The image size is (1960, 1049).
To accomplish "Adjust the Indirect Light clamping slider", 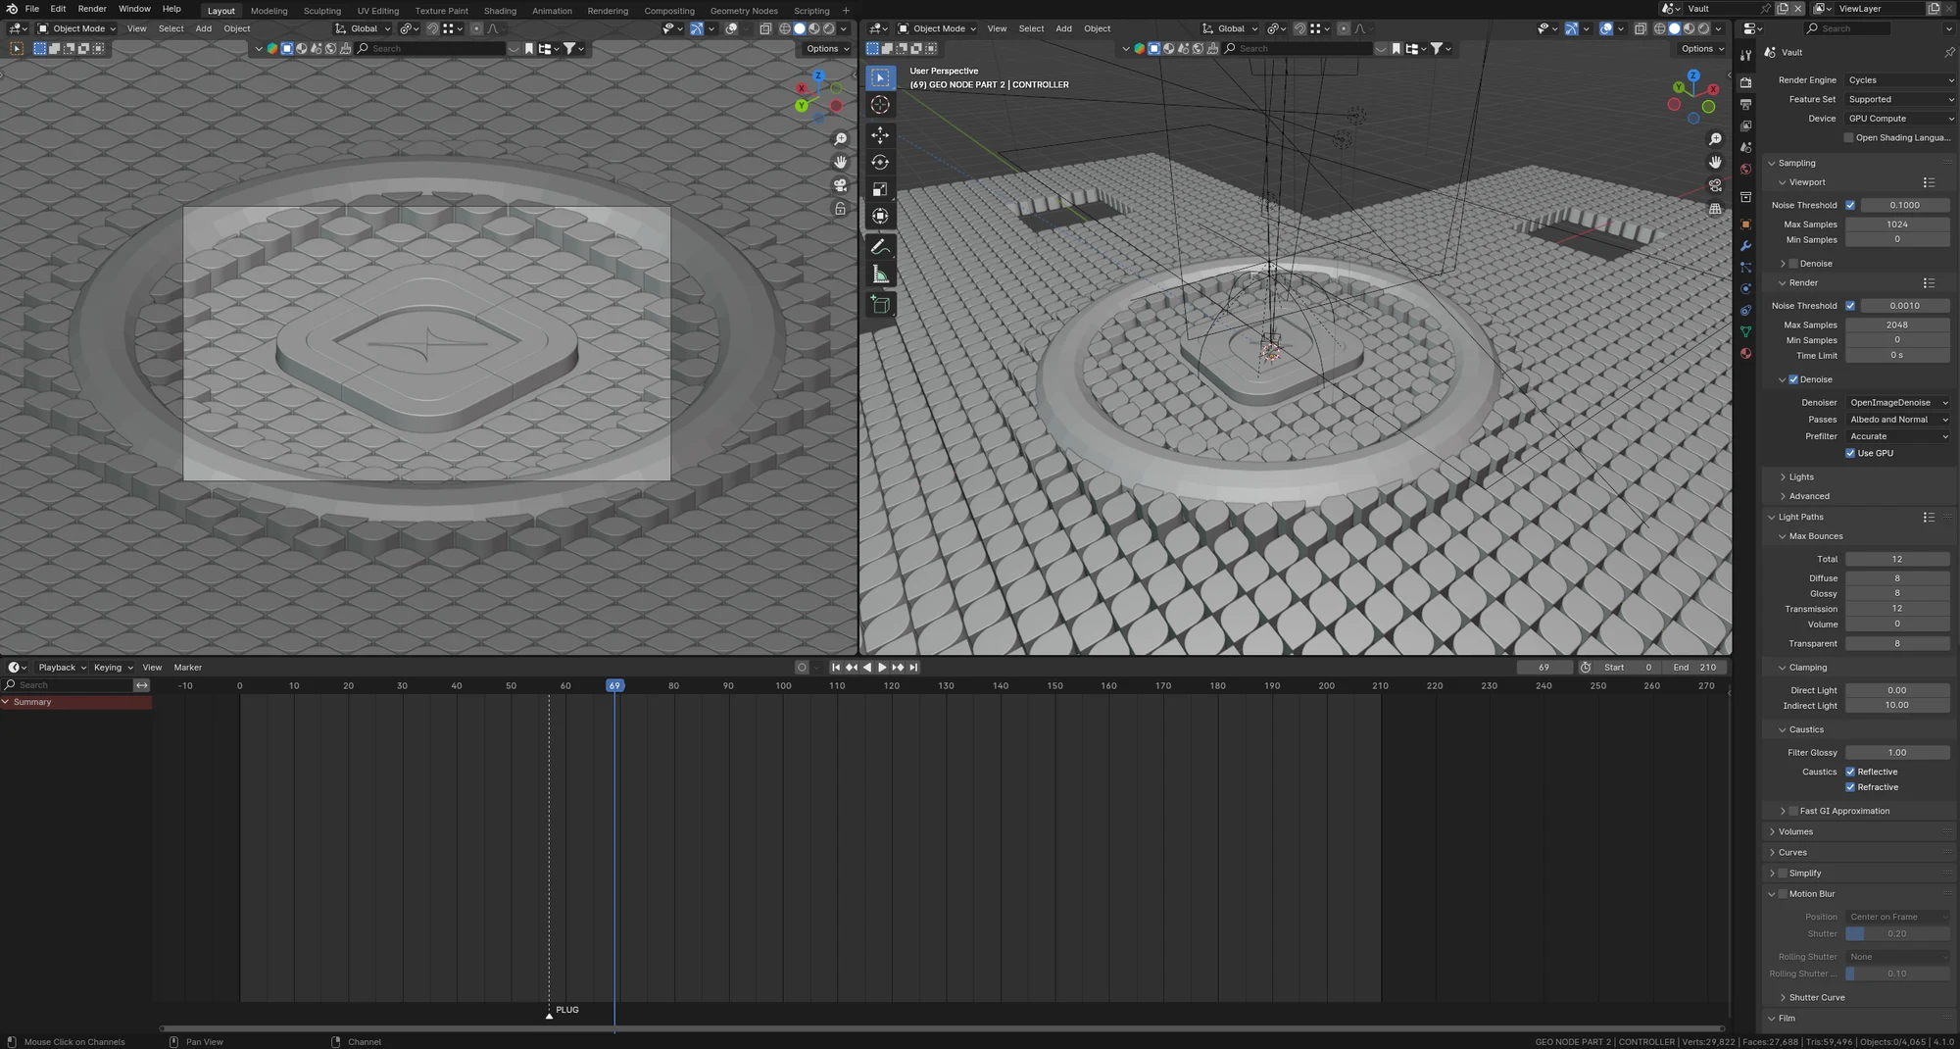I will click(x=1897, y=706).
